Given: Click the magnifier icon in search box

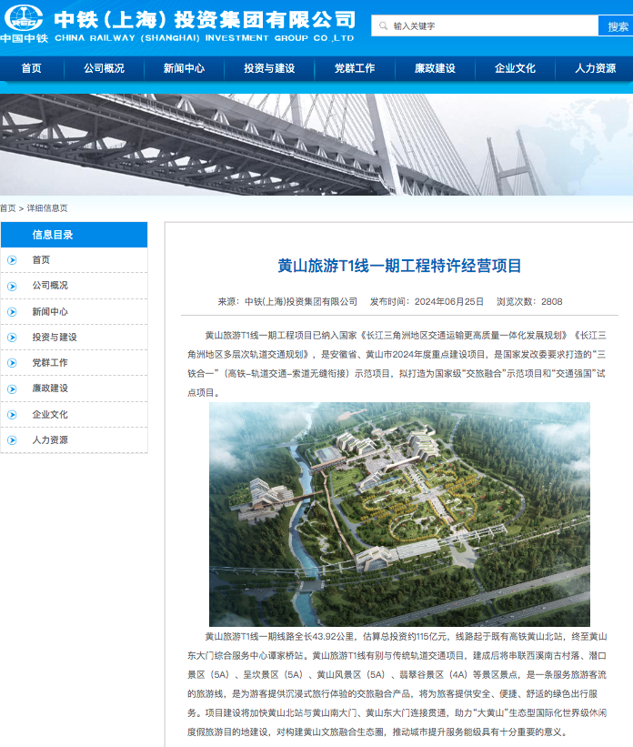Looking at the screenshot, I should tap(382, 26).
